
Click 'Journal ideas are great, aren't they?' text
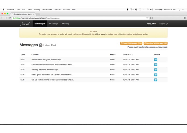pyautogui.click(x=47, y=59)
